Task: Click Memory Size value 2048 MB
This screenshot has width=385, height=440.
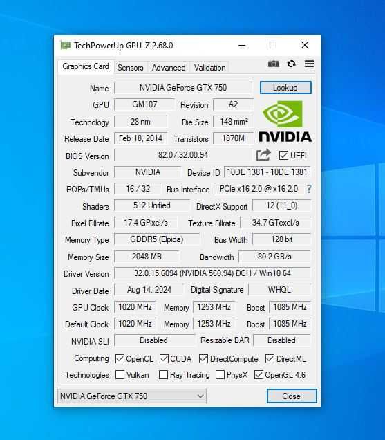Action: (x=147, y=256)
